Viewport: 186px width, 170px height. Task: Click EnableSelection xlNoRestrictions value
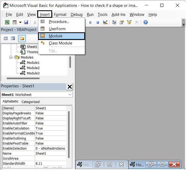pos(50,149)
